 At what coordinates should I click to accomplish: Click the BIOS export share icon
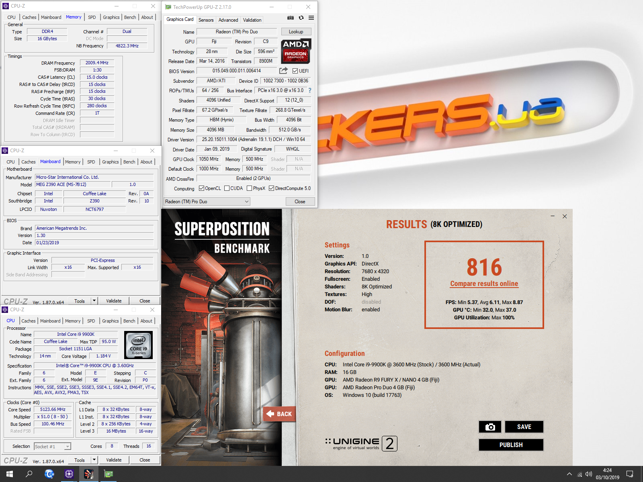(284, 71)
